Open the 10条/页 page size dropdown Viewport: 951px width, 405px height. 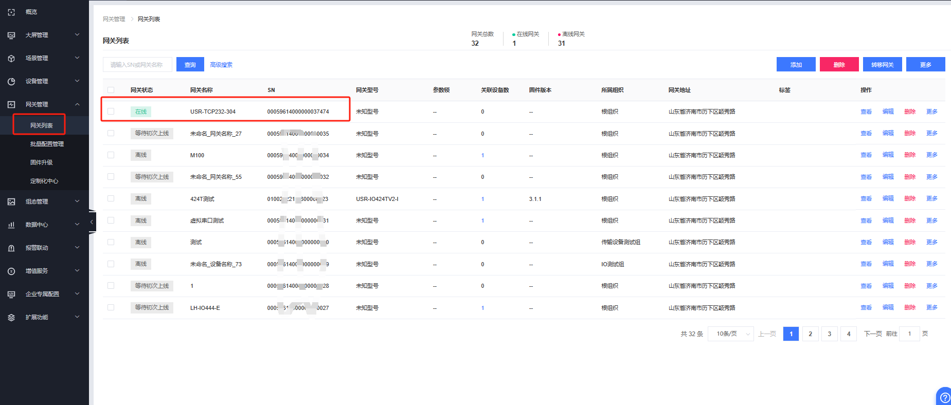(730, 334)
